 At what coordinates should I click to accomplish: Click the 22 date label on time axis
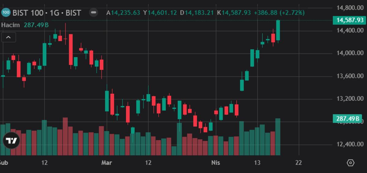pyautogui.click(x=298, y=163)
